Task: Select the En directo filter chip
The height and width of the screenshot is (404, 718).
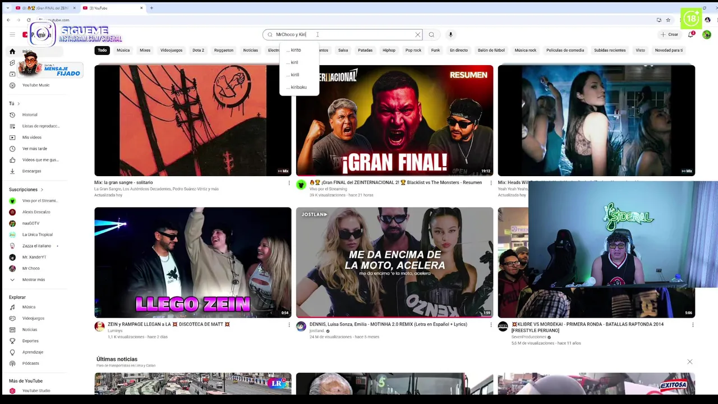Action: [x=458, y=50]
